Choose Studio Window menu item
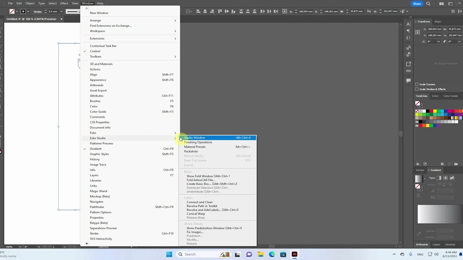Image resolution: width=463 pixels, height=260 pixels. point(218,138)
